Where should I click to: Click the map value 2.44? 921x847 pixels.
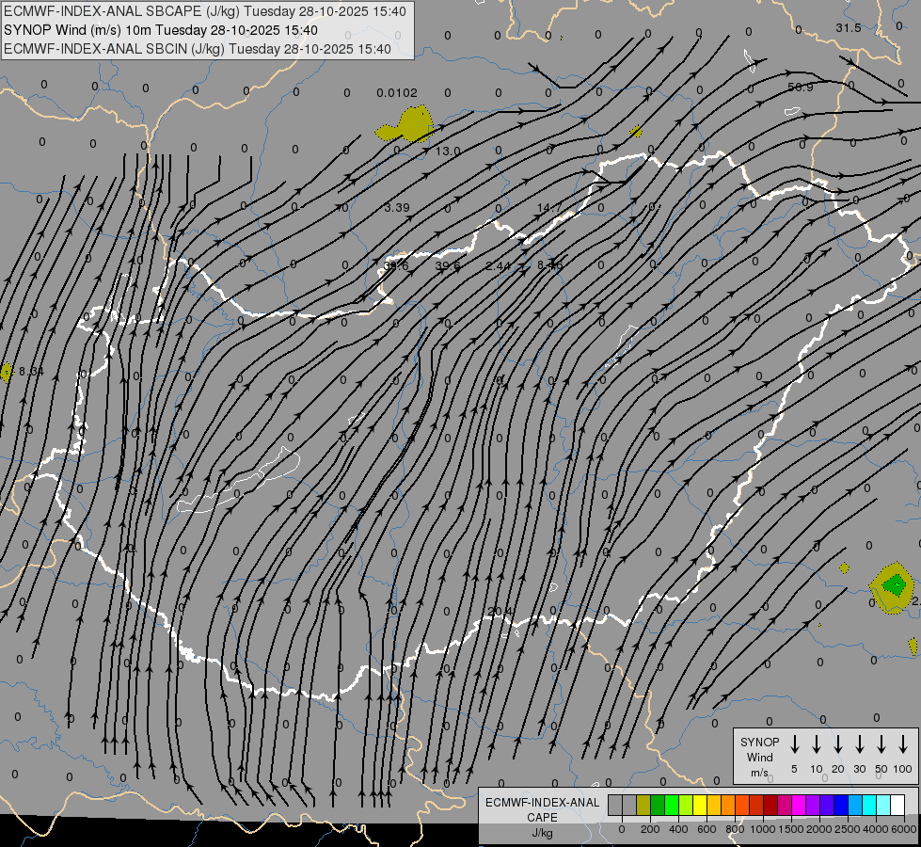[x=498, y=265]
